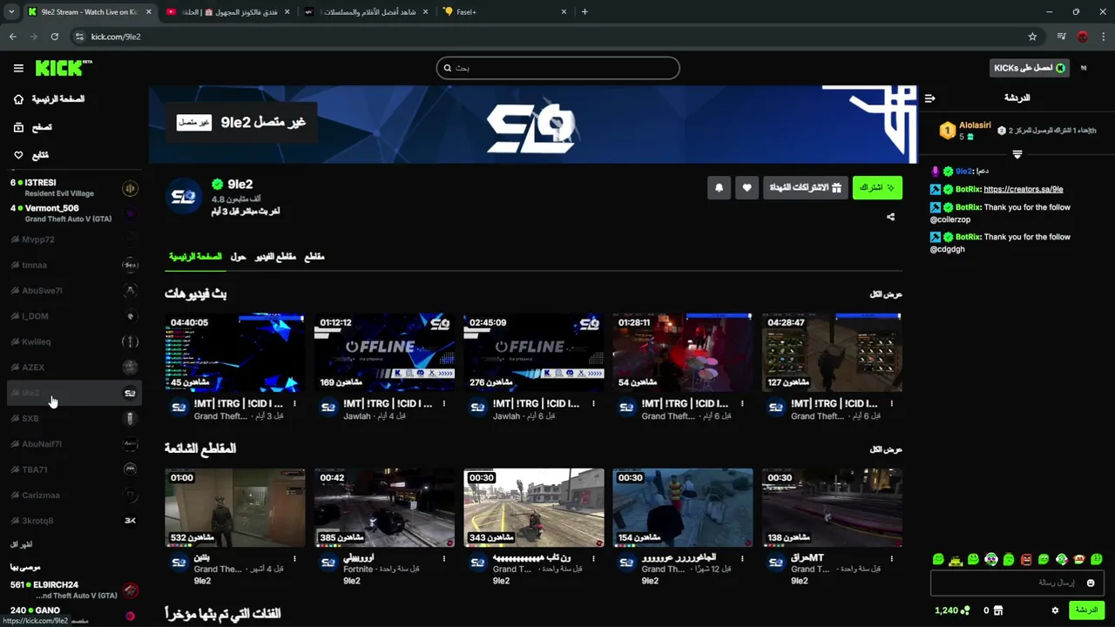Click the kick.com/9le2 address bar

point(557,37)
